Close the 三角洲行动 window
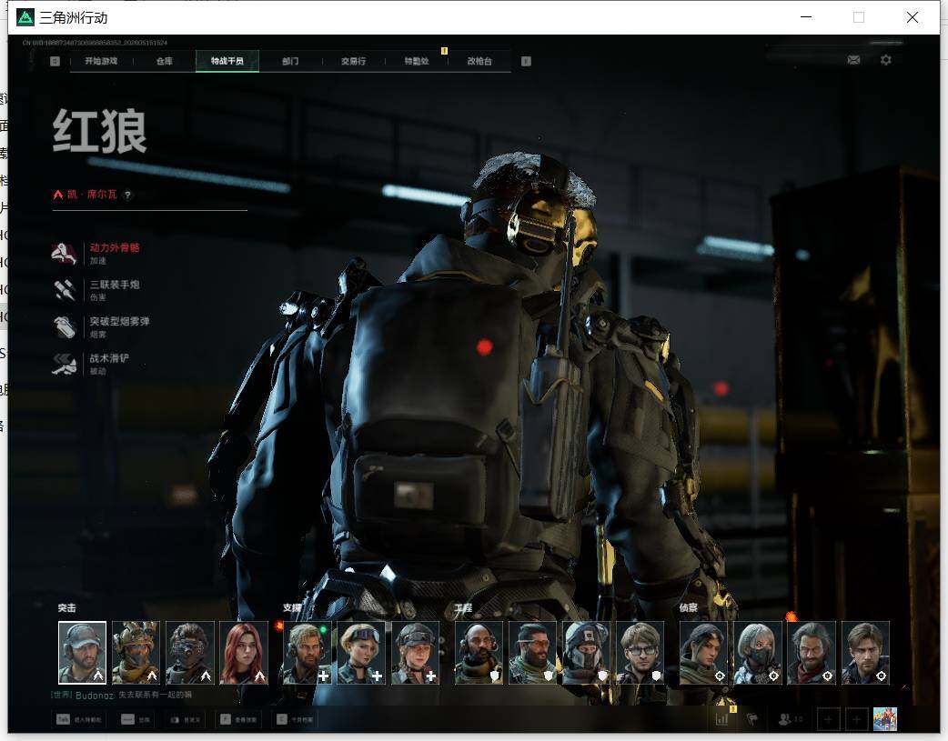This screenshot has width=948, height=741. click(x=913, y=17)
